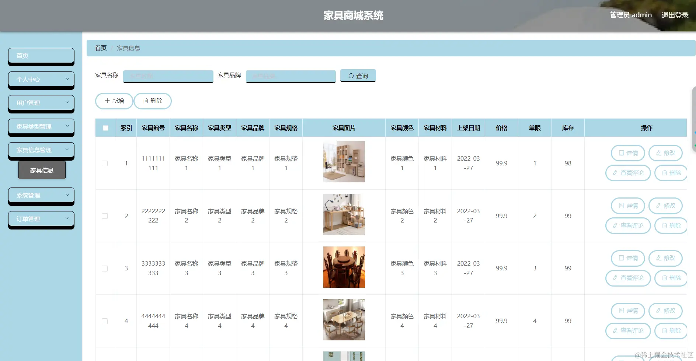Select the 家具信息 submenu item
This screenshot has width=696, height=361.
tap(42, 170)
